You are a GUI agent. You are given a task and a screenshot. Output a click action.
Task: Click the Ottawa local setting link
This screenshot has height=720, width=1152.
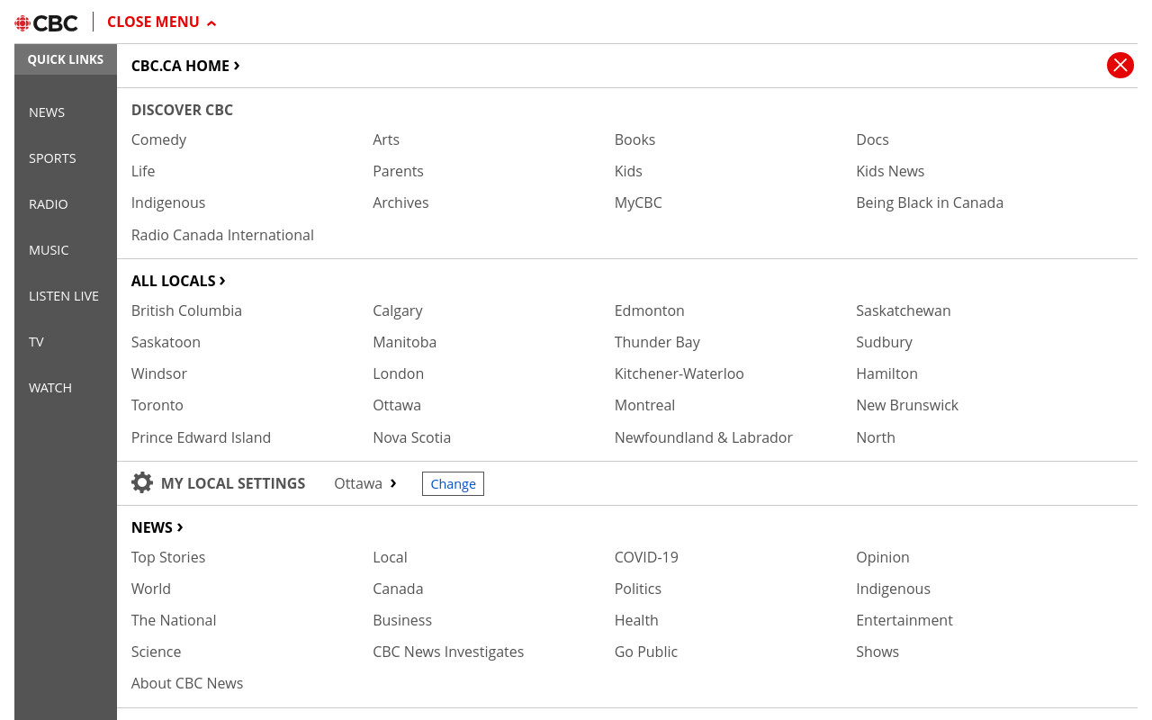365,483
